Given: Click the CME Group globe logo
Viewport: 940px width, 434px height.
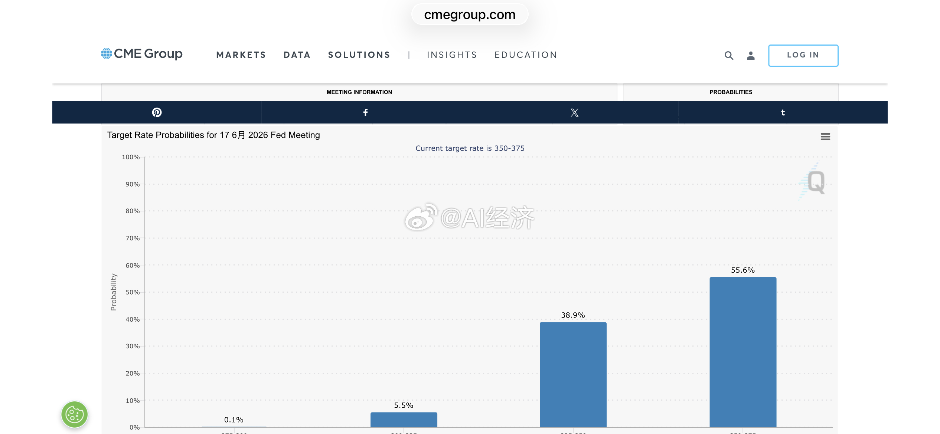Looking at the screenshot, I should [x=107, y=54].
